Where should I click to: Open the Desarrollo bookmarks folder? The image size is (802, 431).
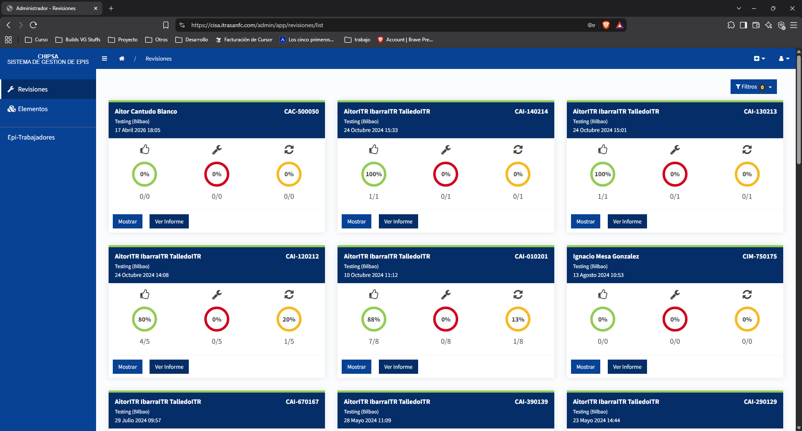(x=192, y=40)
